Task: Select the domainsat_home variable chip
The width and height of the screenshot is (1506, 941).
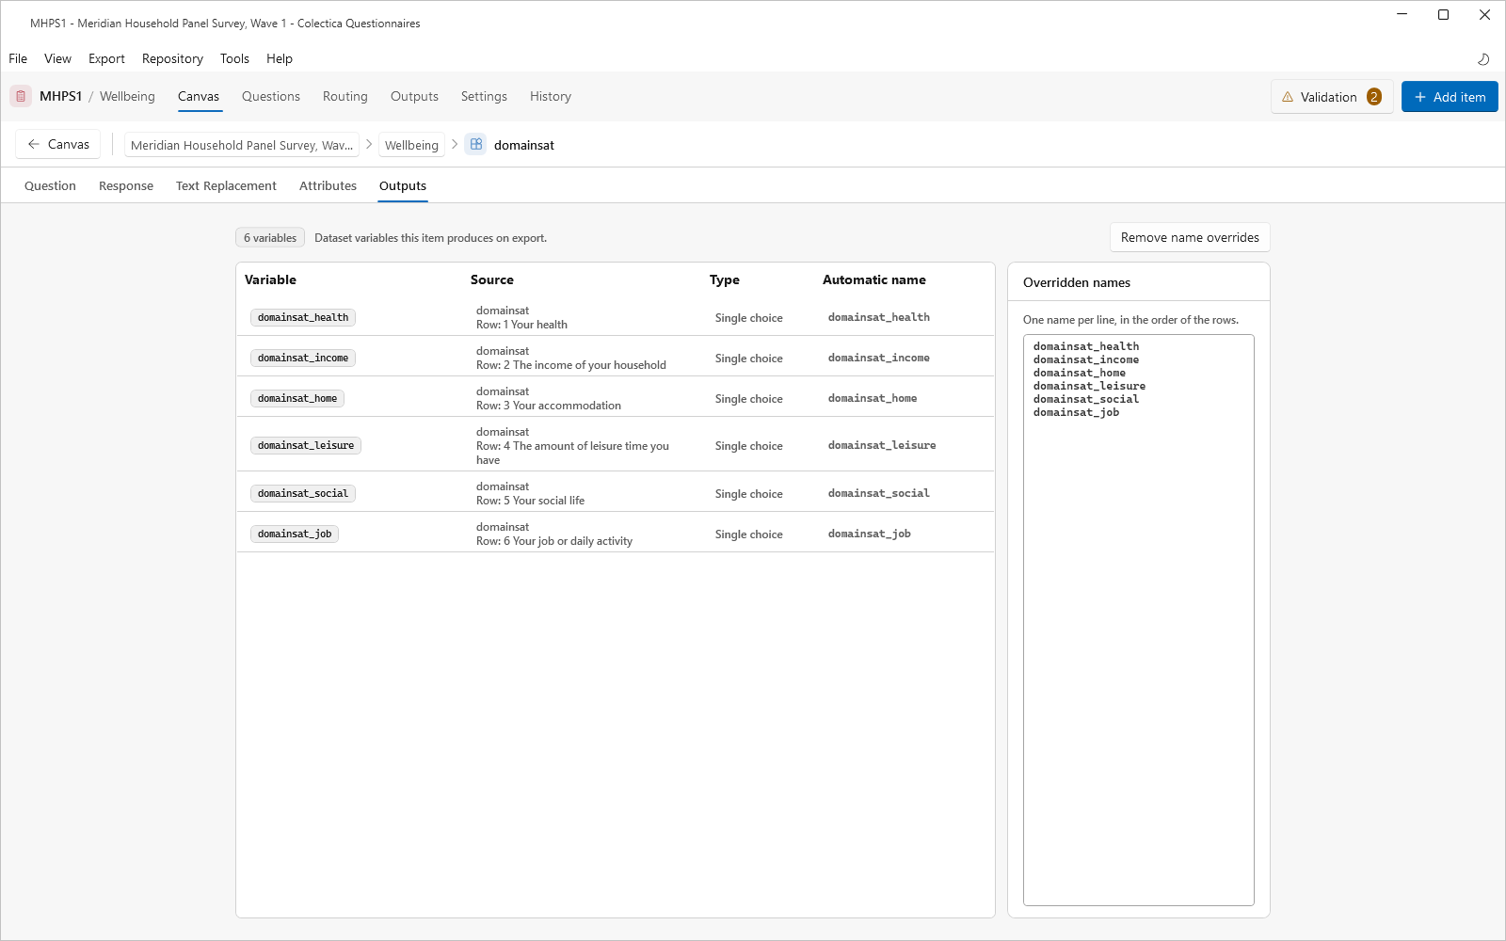Action: tap(297, 399)
